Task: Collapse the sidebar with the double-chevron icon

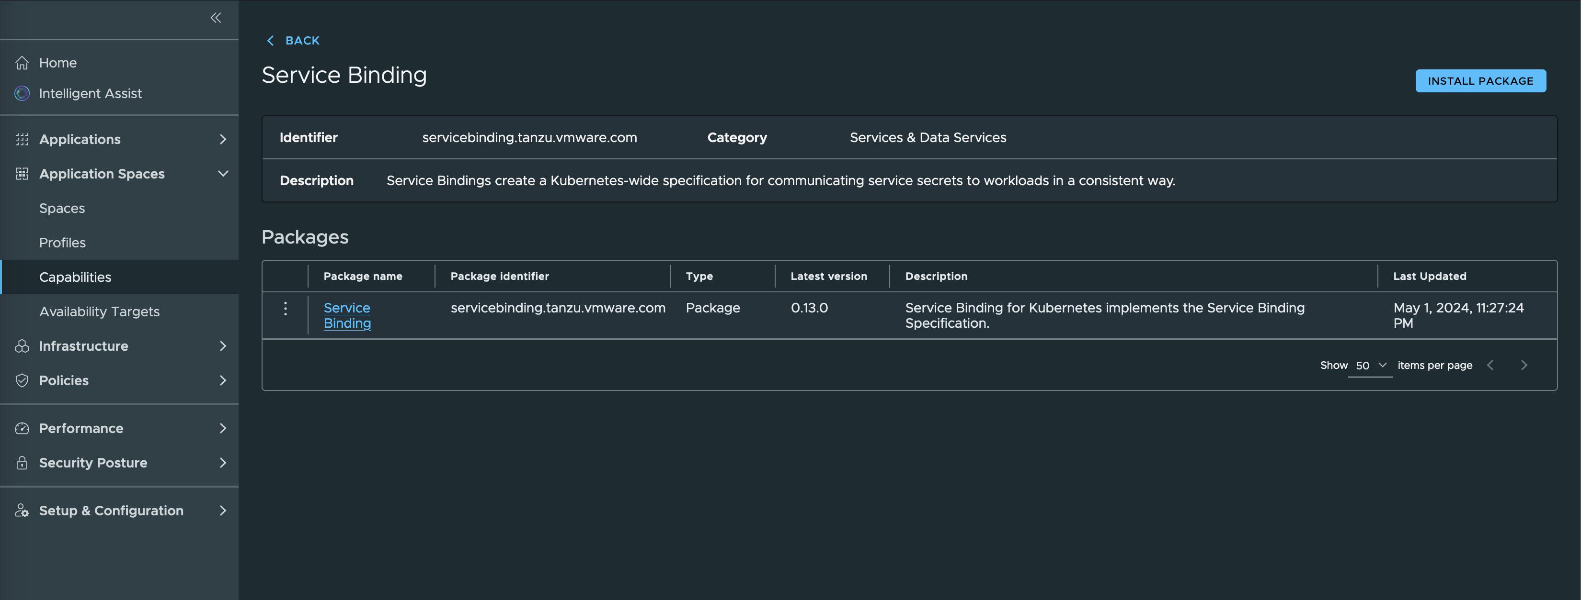Action: (x=216, y=18)
